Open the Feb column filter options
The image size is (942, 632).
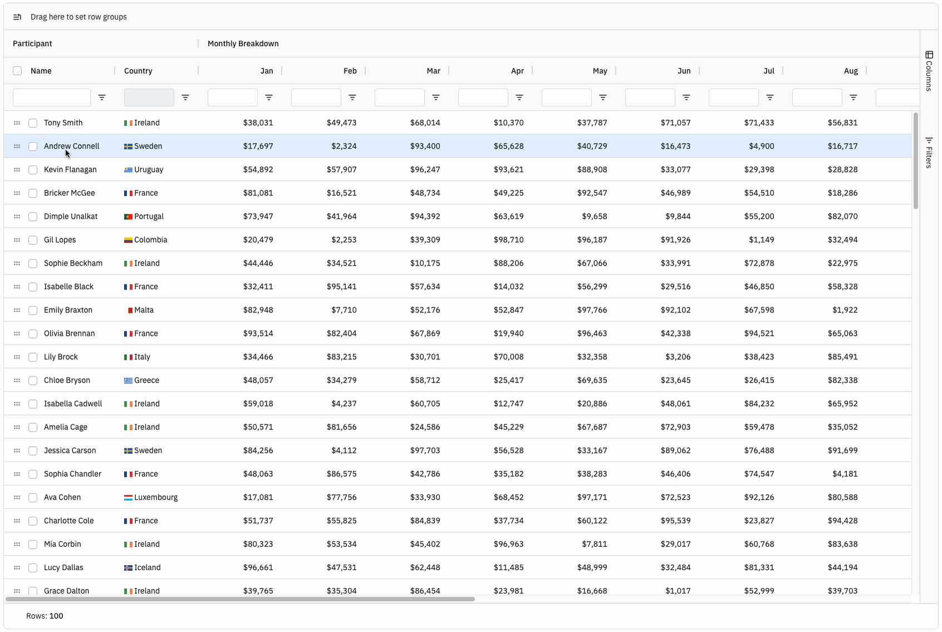pos(352,97)
